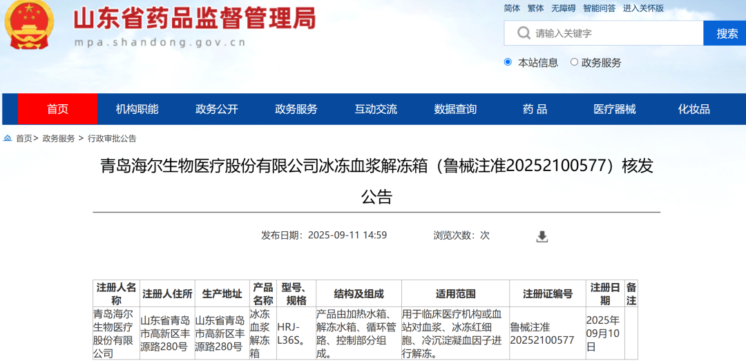The height and width of the screenshot is (361, 746).
Task: Click the 产品名称 column header
Action: point(262,293)
